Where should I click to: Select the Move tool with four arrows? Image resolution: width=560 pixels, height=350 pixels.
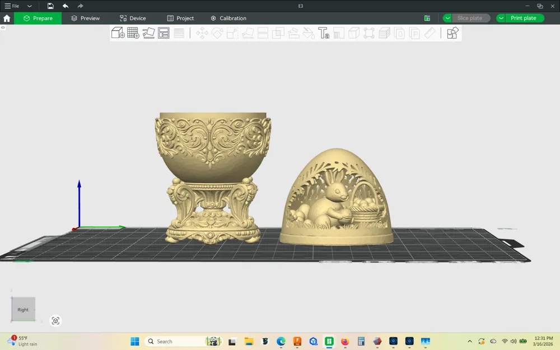click(x=202, y=33)
